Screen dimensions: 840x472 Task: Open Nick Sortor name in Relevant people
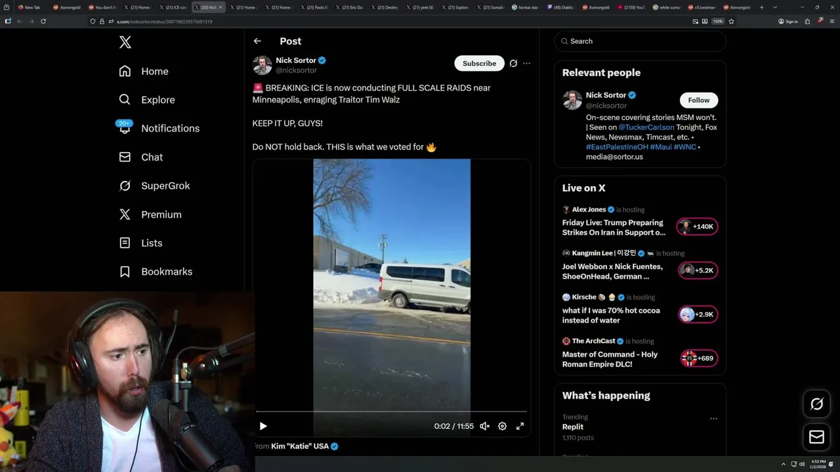(x=606, y=95)
